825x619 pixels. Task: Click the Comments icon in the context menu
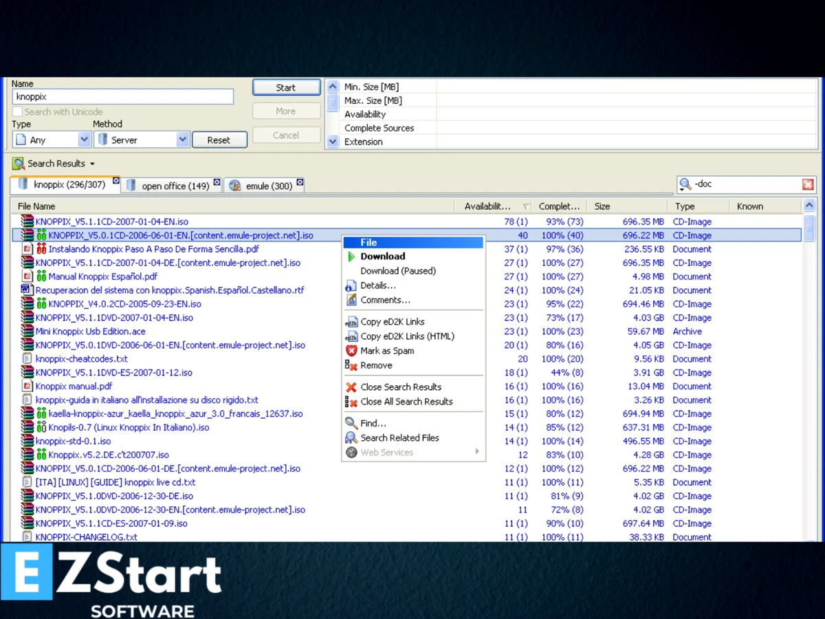(351, 300)
